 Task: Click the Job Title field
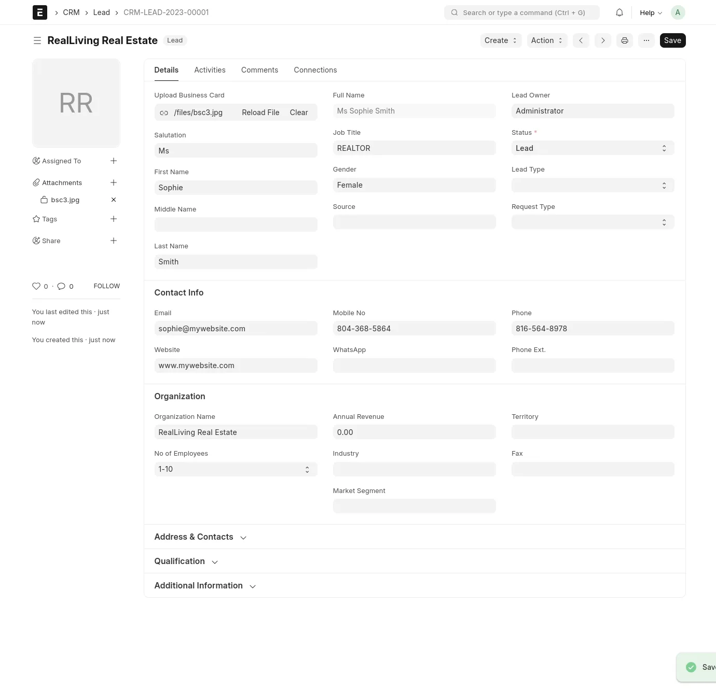pos(414,148)
